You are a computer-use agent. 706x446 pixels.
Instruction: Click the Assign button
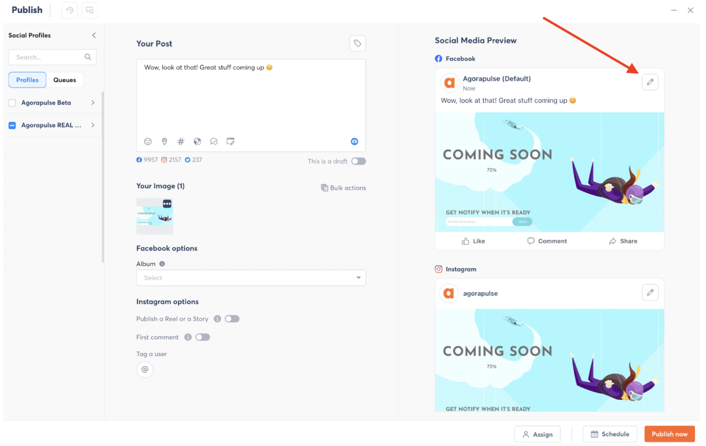point(537,434)
